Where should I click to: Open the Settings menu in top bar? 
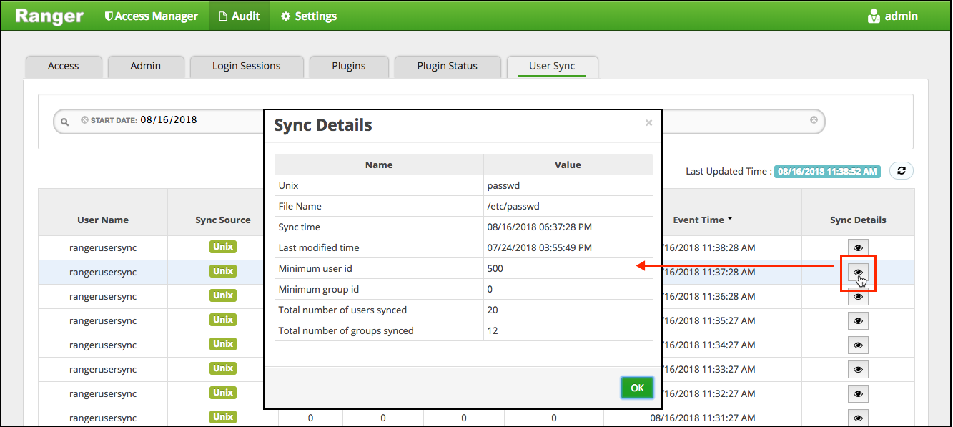tap(308, 16)
